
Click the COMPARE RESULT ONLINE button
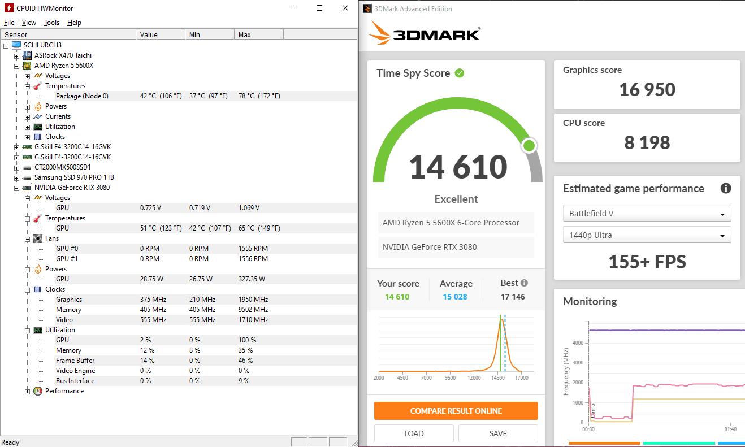(x=456, y=411)
